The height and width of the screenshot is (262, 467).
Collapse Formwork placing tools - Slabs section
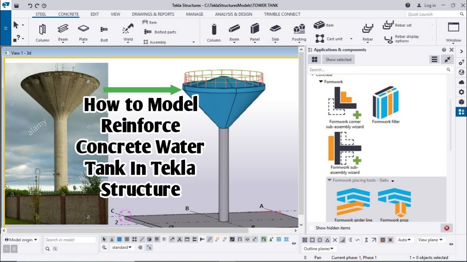coord(329,180)
